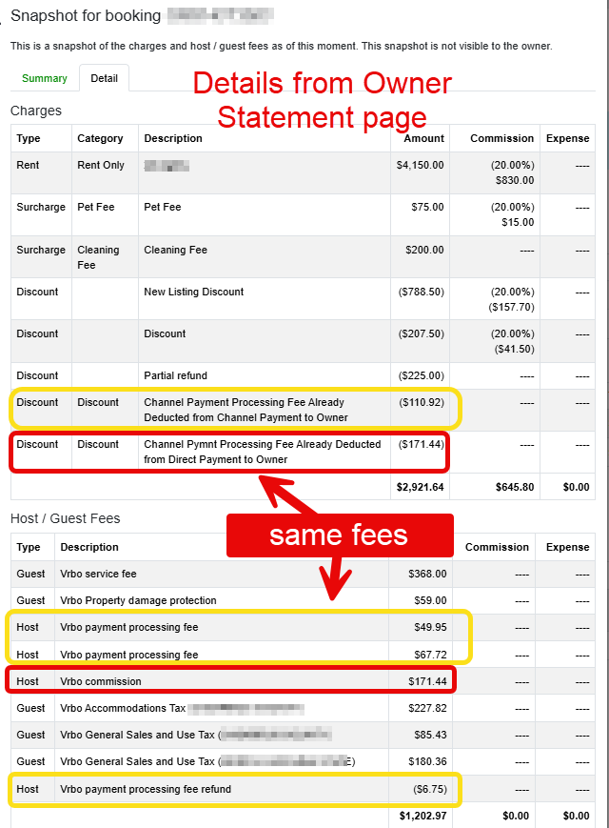Click the $830.00 rent commission value

pyautogui.click(x=515, y=180)
